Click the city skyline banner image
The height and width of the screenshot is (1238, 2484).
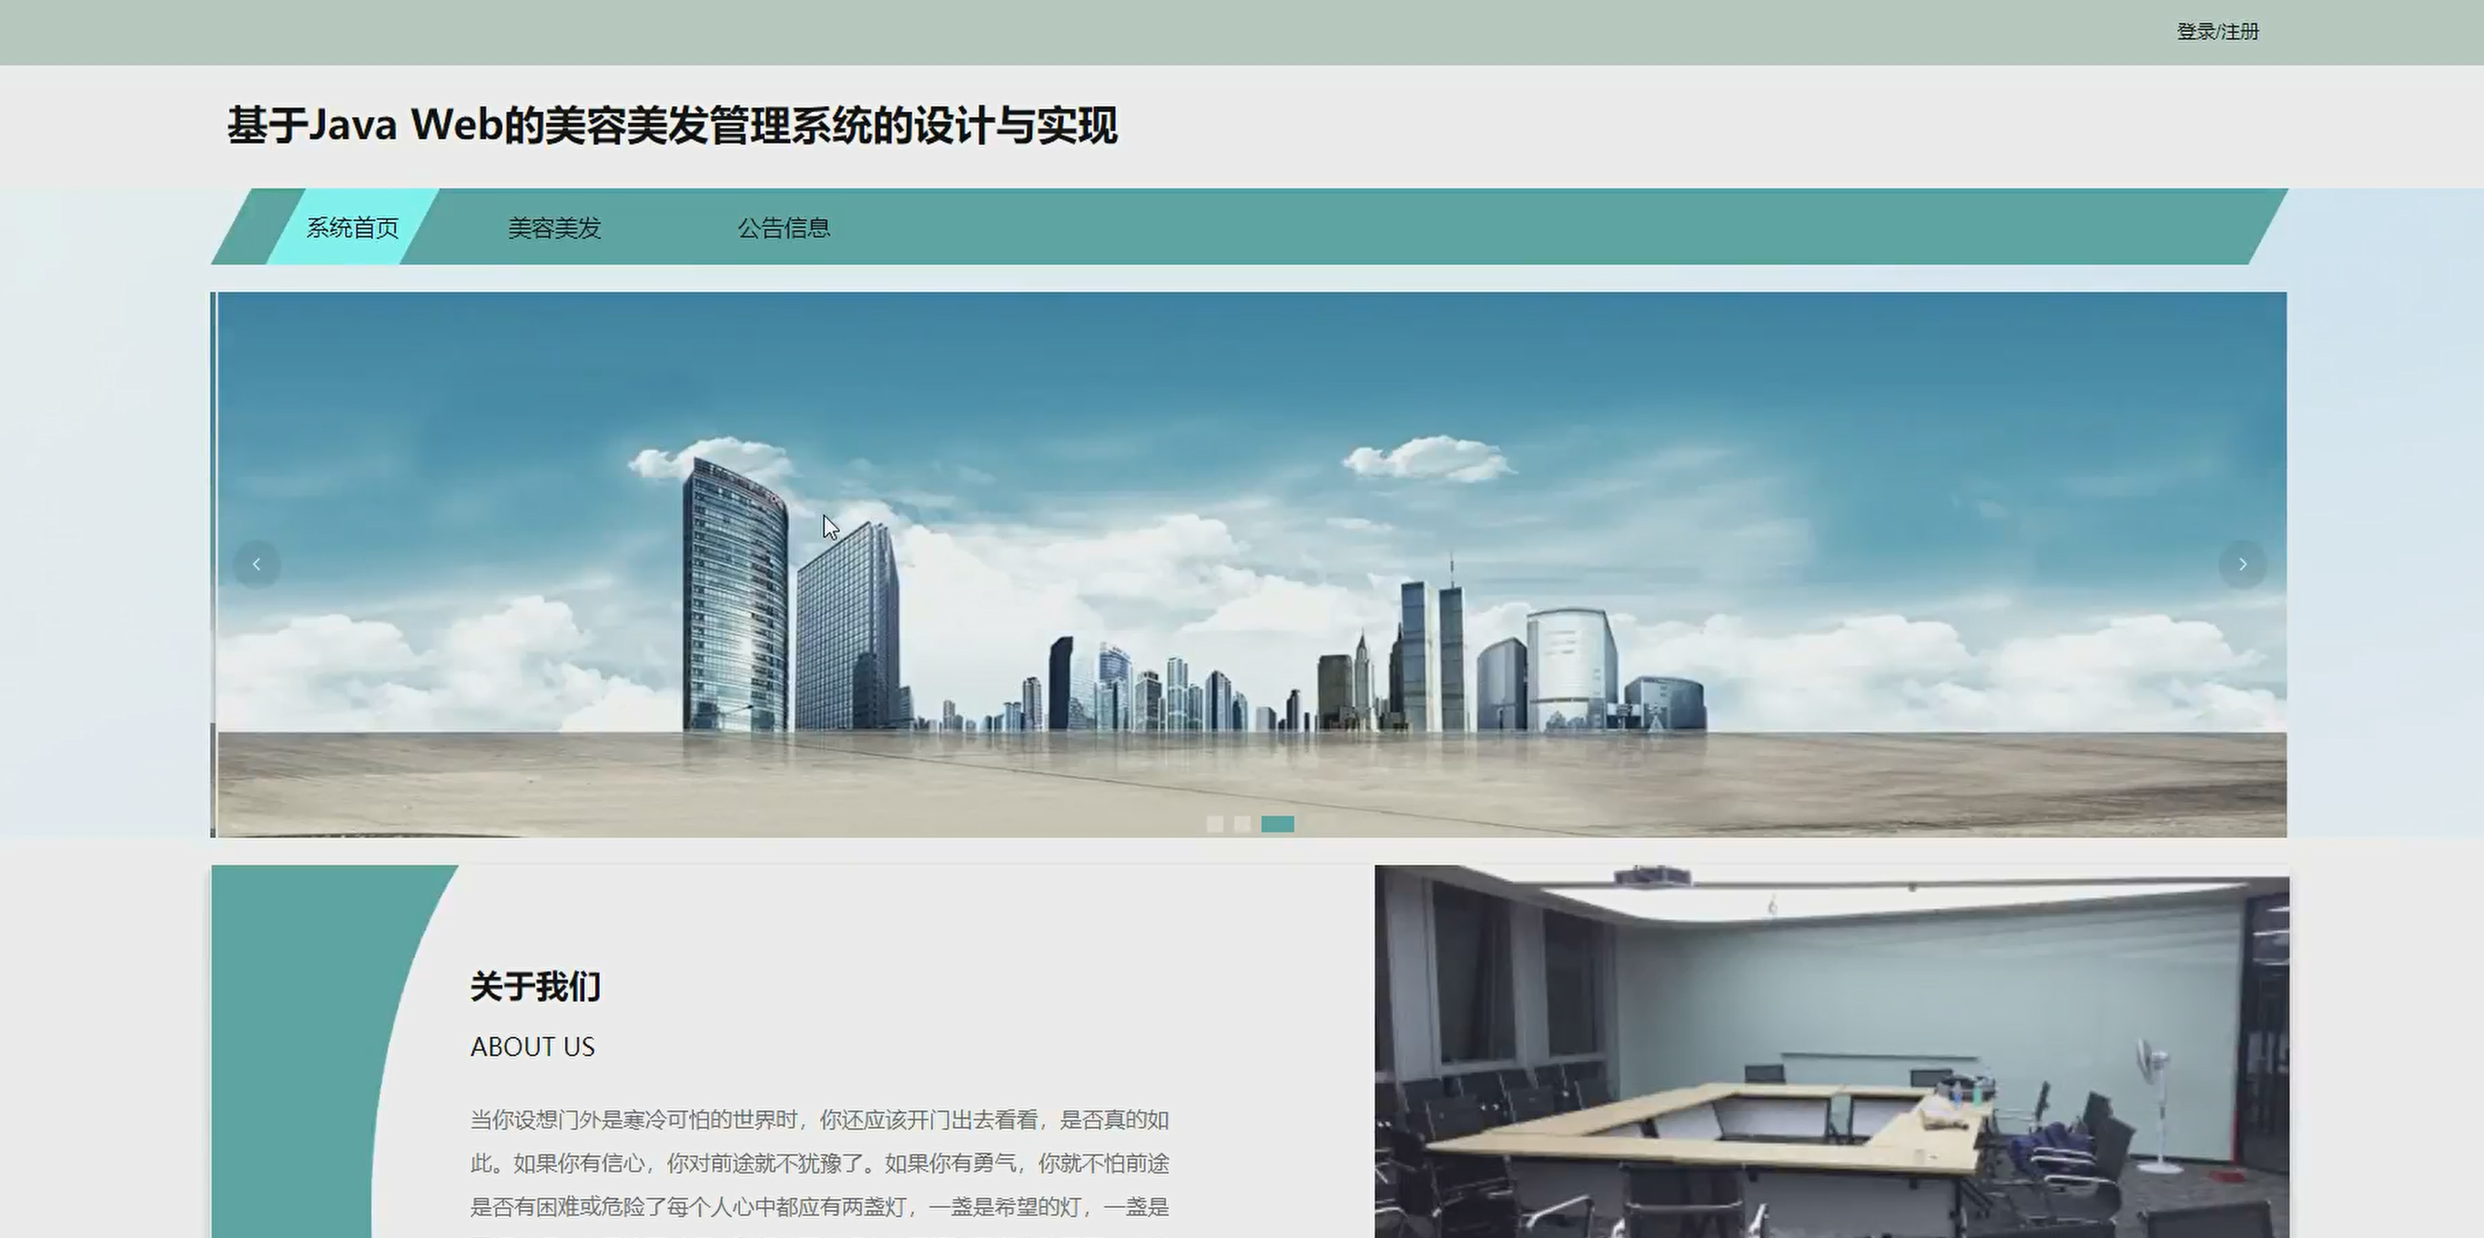tap(1252, 565)
